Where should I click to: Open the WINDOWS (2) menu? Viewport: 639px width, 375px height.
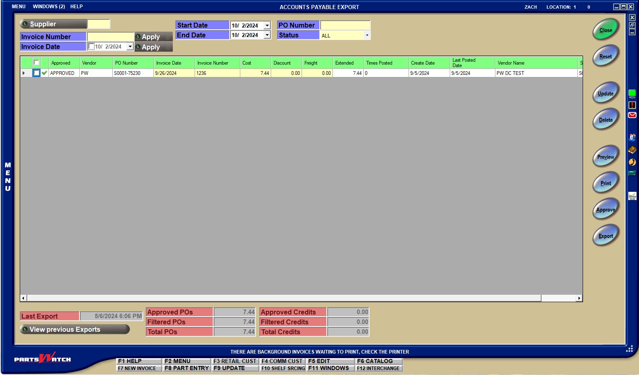click(x=49, y=7)
